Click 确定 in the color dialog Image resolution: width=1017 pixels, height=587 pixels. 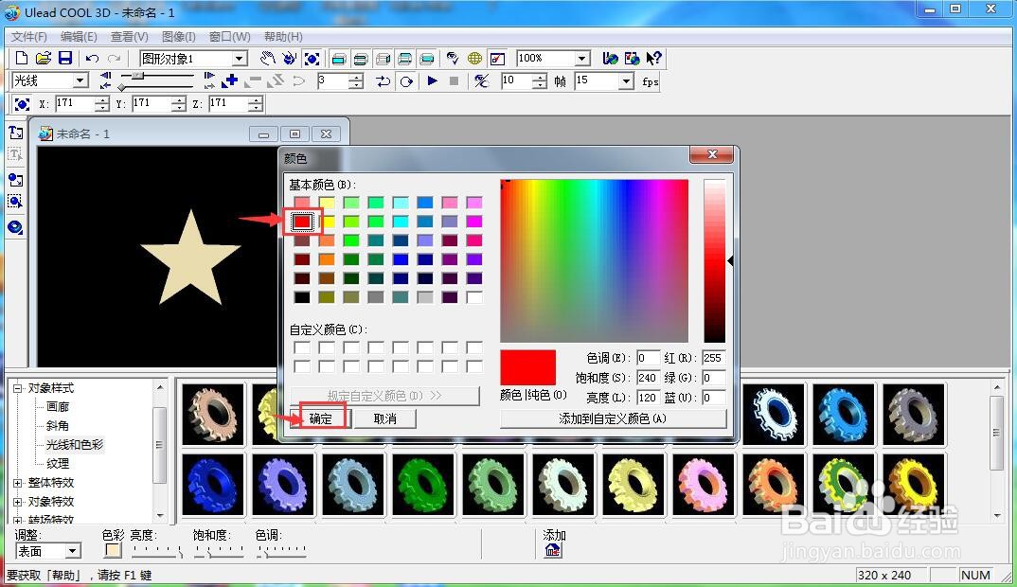tap(321, 418)
